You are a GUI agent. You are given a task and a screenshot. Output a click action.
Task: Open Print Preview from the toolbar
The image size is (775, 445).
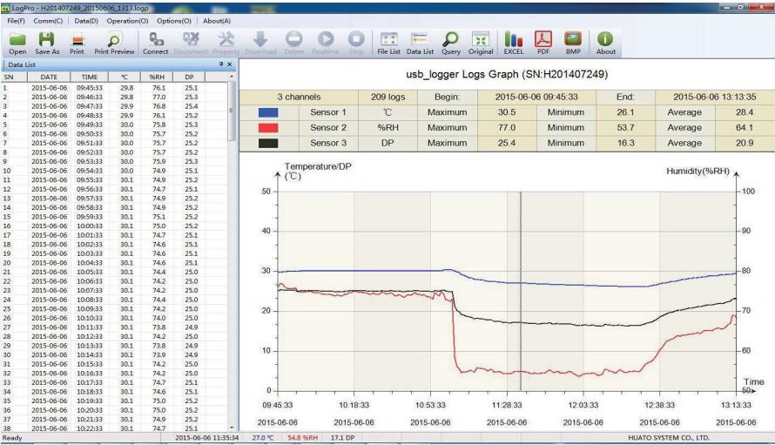pos(114,41)
